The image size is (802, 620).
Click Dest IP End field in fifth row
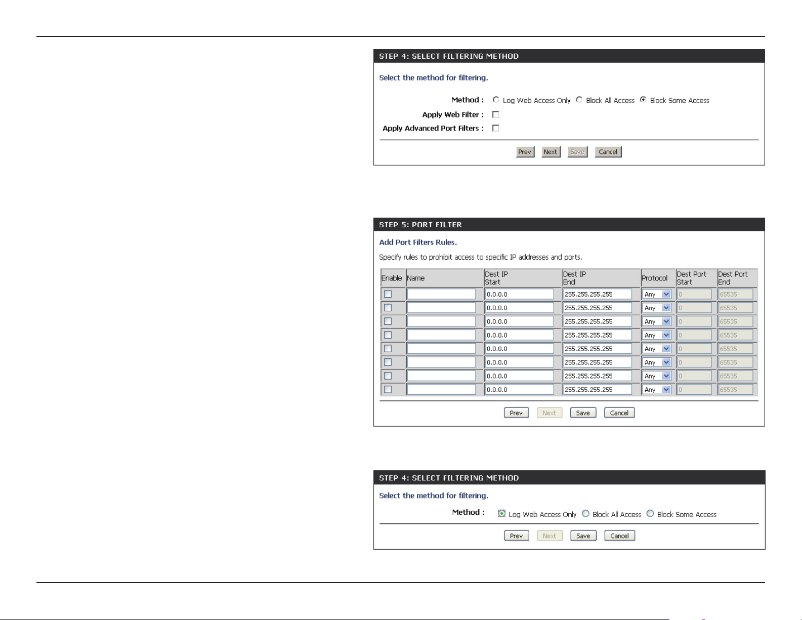598,349
